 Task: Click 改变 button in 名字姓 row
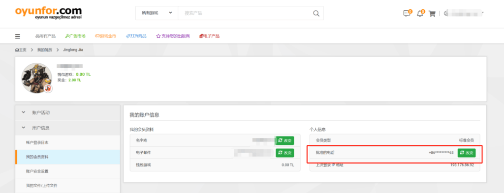click(285, 140)
